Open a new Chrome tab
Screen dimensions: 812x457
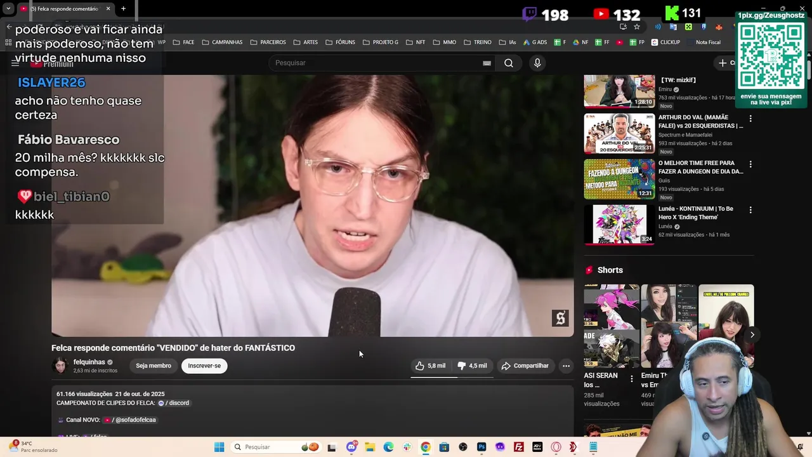tap(123, 9)
